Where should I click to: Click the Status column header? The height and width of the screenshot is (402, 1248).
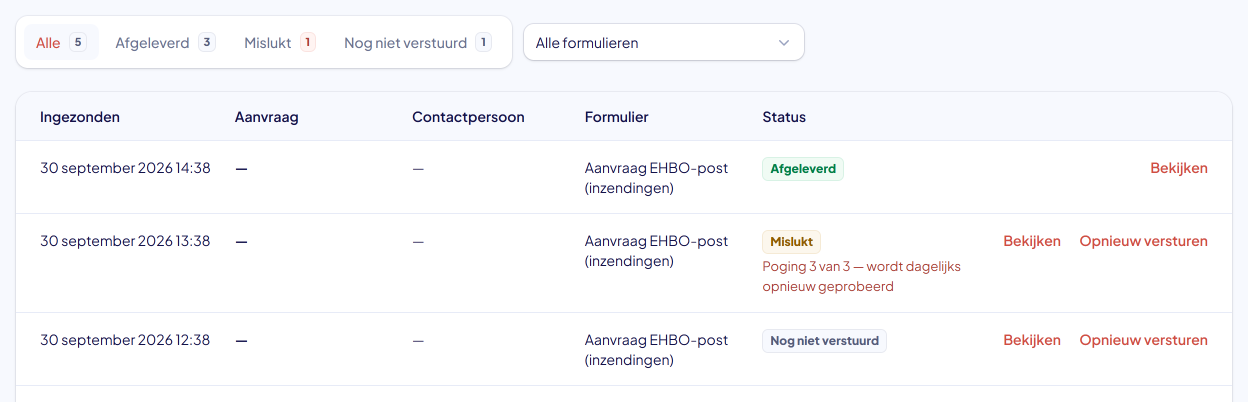click(x=784, y=117)
